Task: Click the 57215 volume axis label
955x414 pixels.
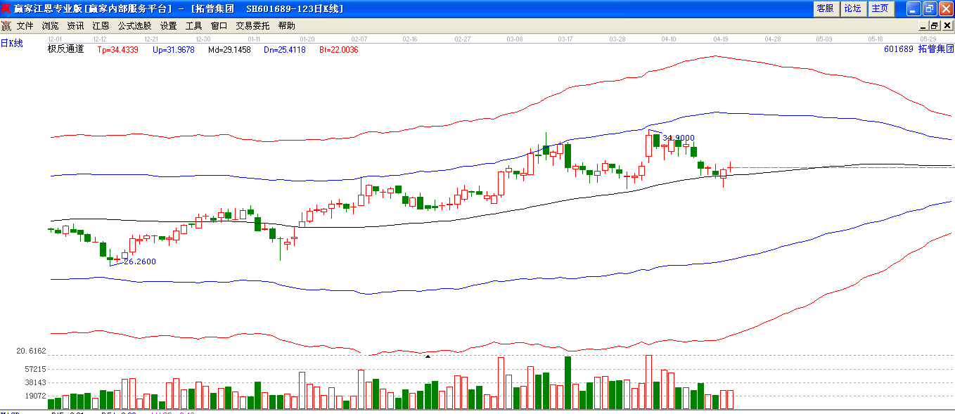Action: point(35,369)
